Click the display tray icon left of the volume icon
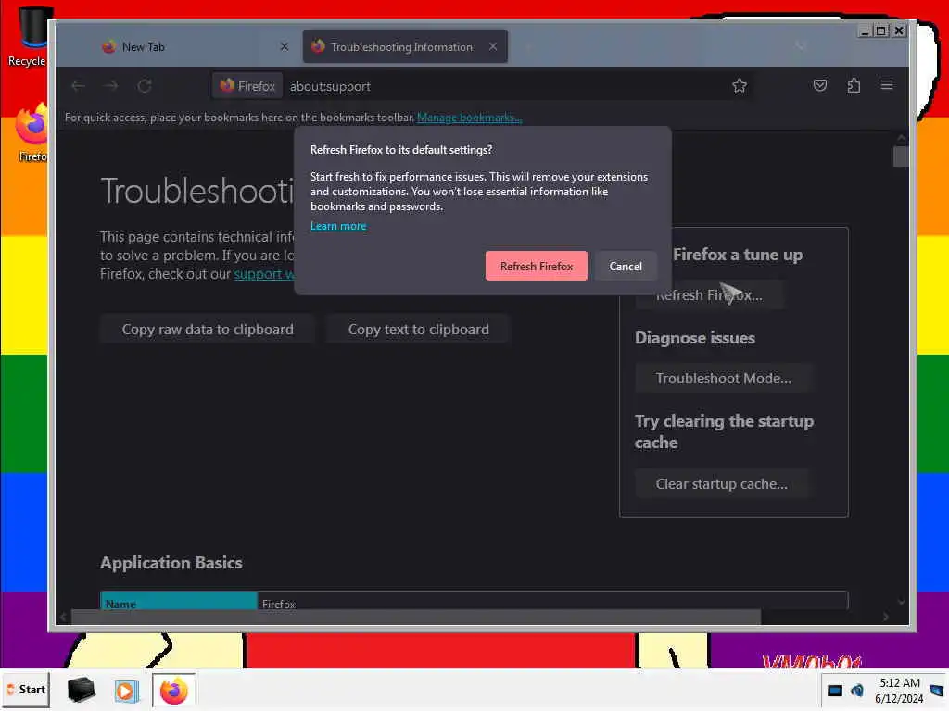 pos(835,690)
